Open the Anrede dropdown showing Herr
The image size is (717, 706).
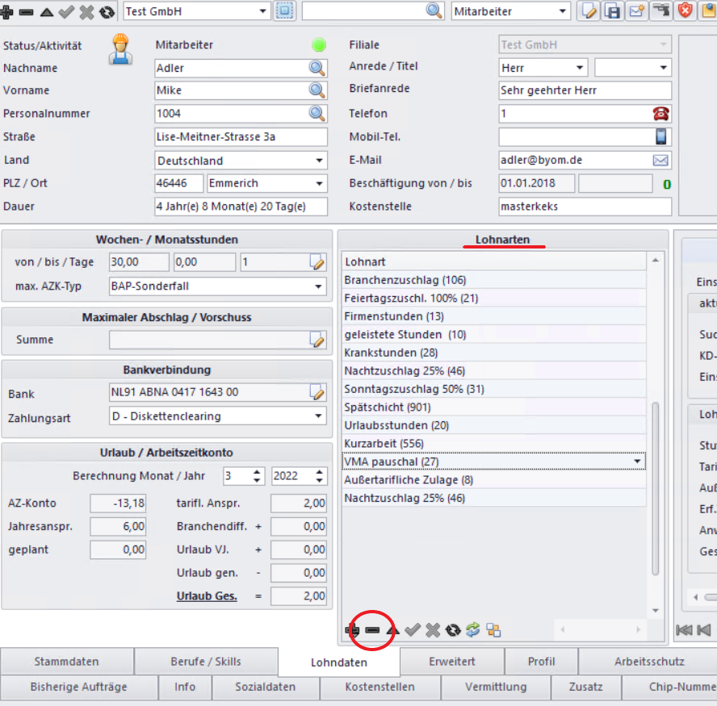pyautogui.click(x=580, y=68)
